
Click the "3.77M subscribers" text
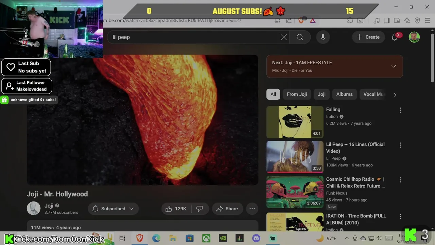[x=61, y=212]
